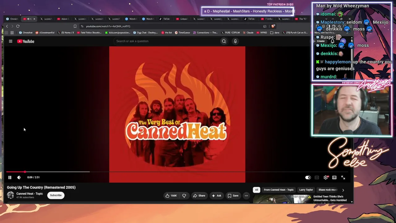The image size is (396, 223).
Task: Open the TimeGuessr bookmark
Action: point(183,33)
